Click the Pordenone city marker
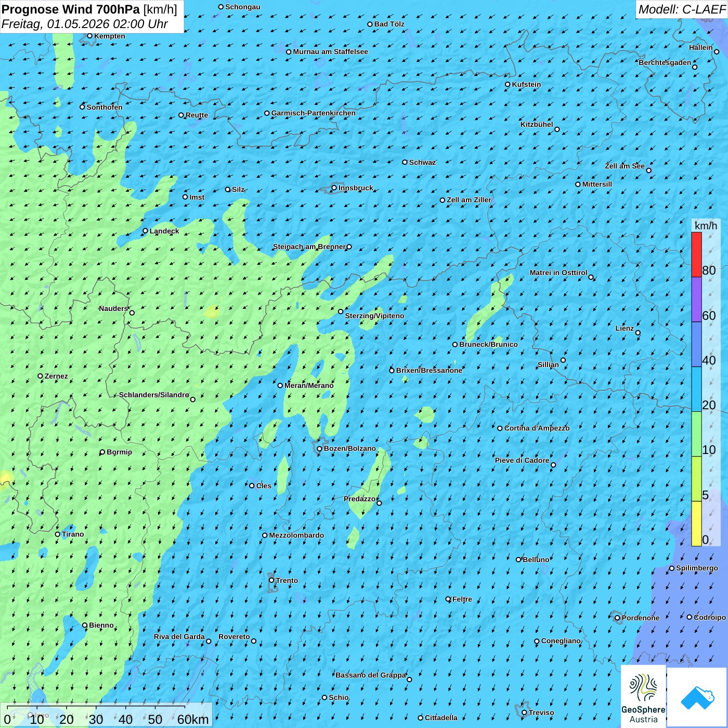Image resolution: width=728 pixels, height=728 pixels. click(617, 618)
